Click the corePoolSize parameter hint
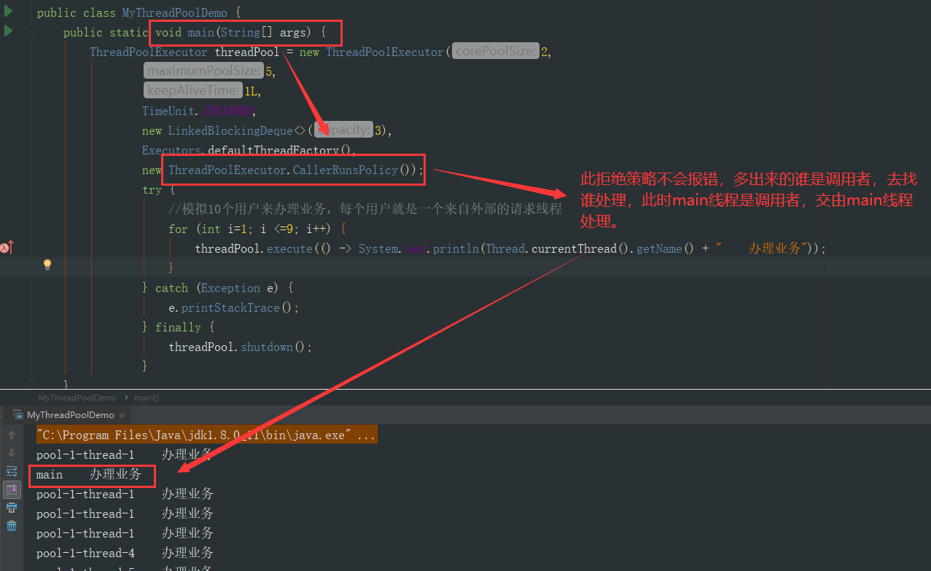 pos(496,52)
